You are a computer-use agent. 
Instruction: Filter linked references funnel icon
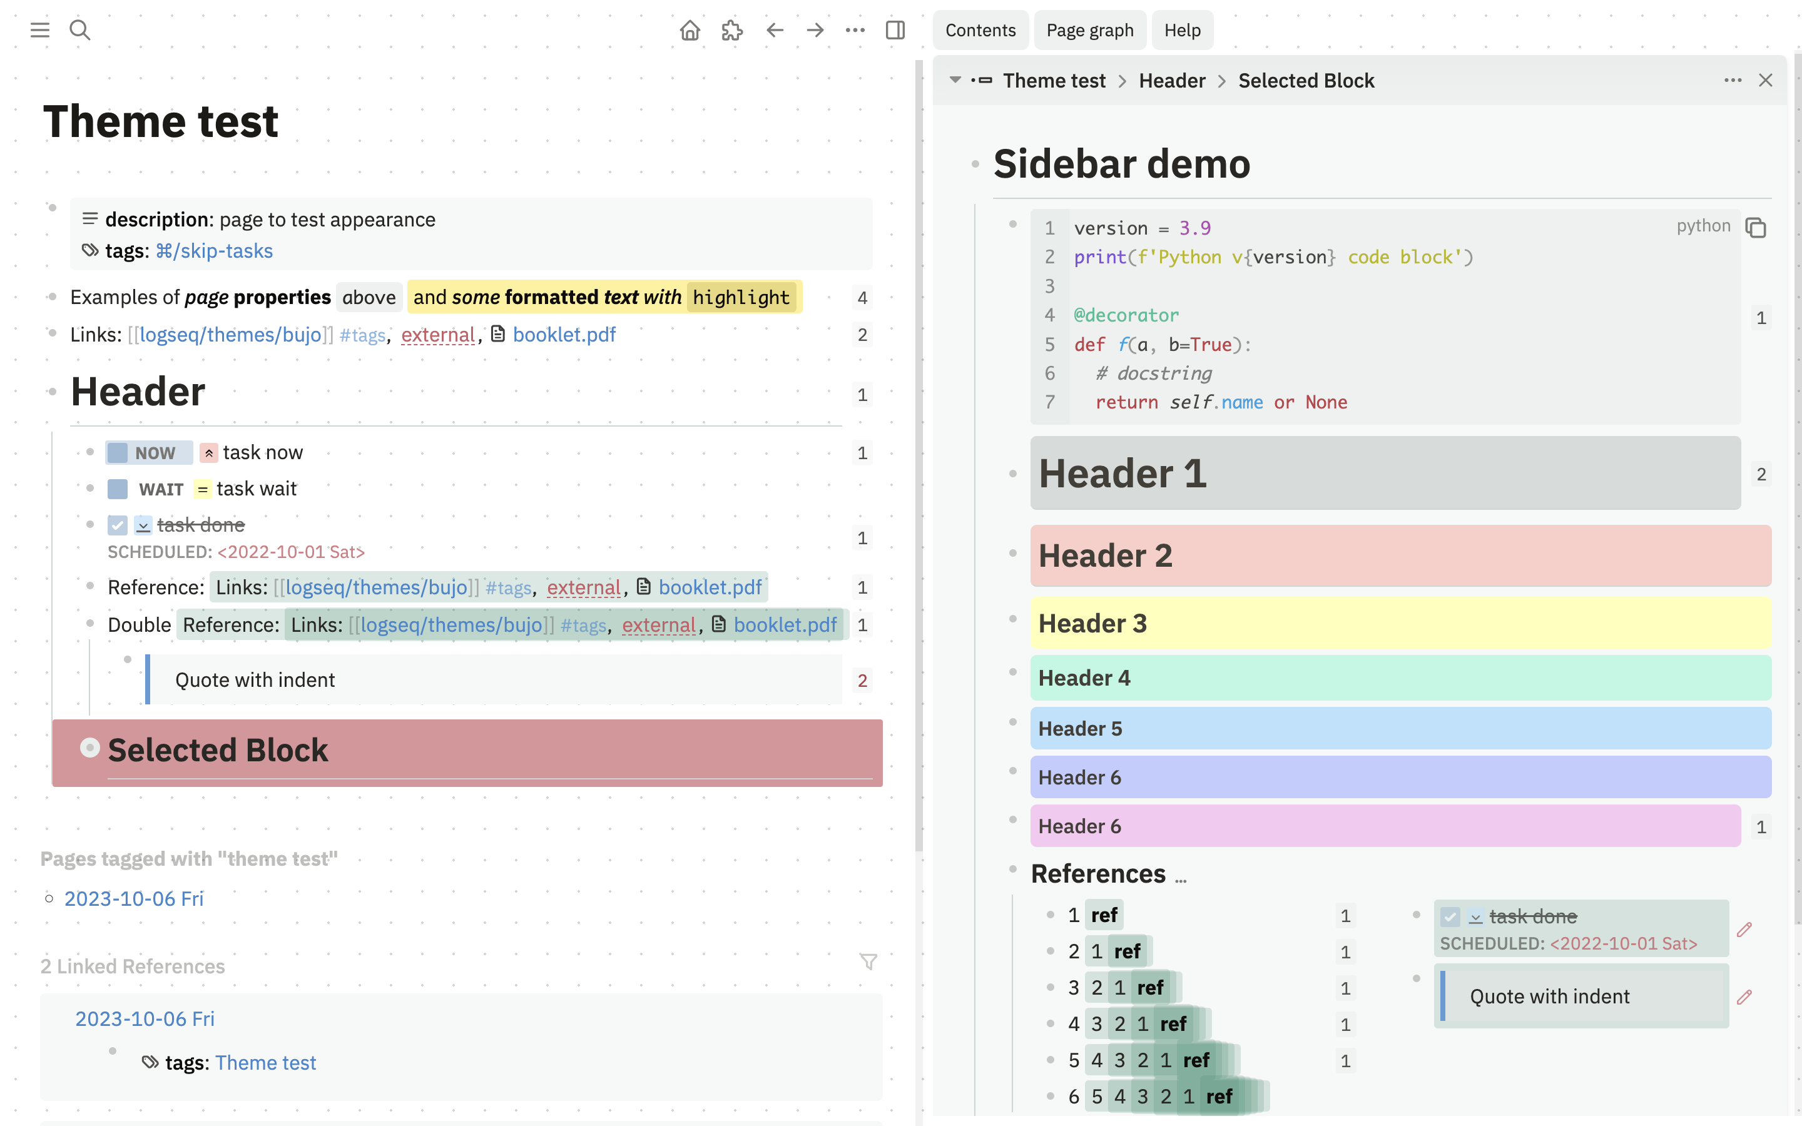point(868,961)
